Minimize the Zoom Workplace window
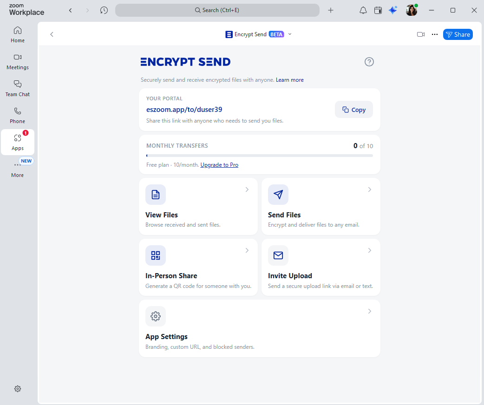The image size is (484, 405). coord(432,10)
